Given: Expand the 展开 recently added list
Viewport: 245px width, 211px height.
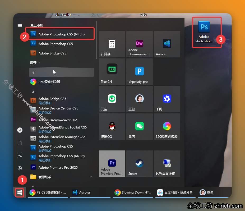Looking at the screenshot, I should (x=35, y=63).
